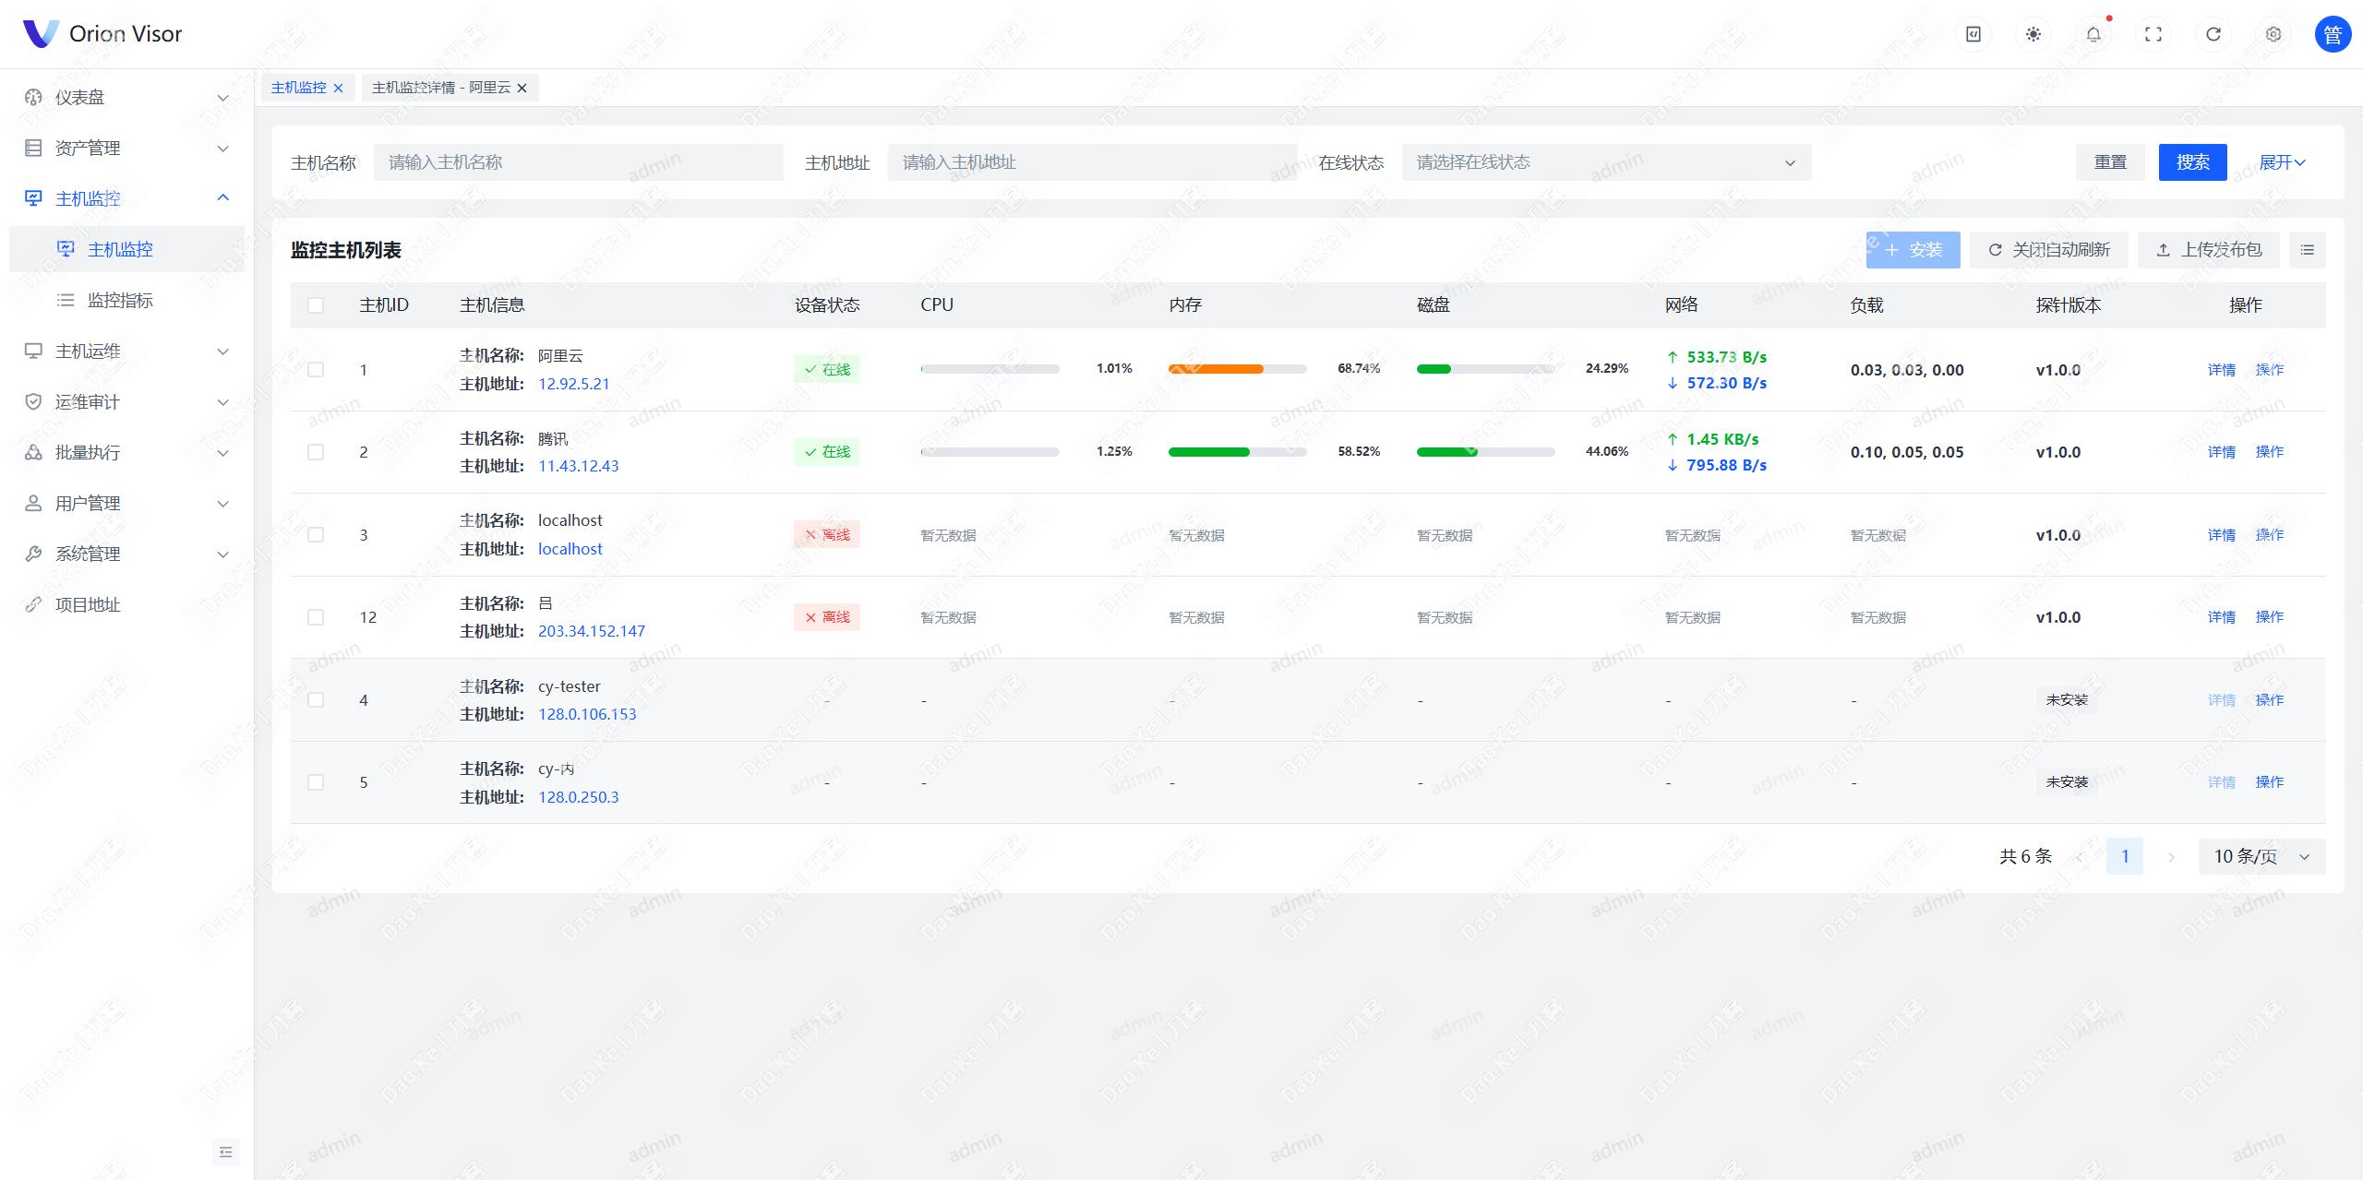Click the blue user avatar icon
The height and width of the screenshot is (1180, 2363).
[2332, 34]
